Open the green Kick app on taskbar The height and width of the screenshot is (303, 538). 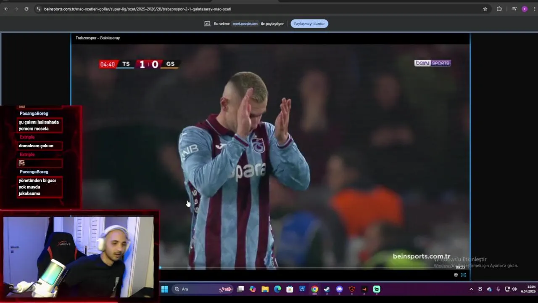[377, 289]
